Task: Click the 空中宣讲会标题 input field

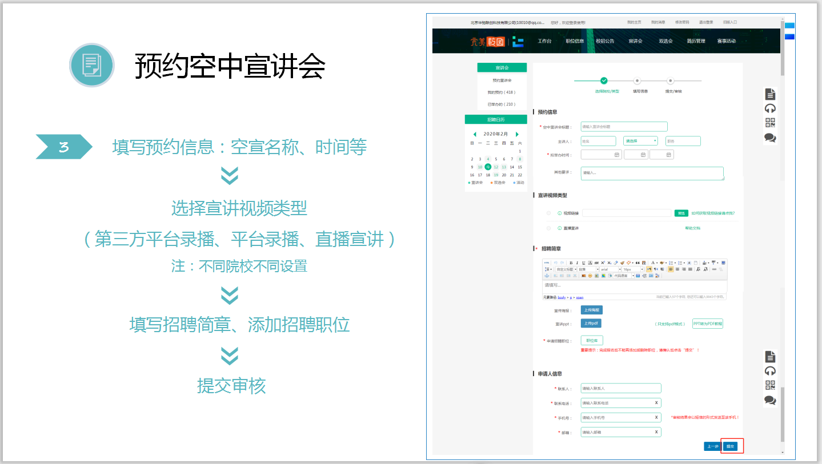Action: [624, 127]
